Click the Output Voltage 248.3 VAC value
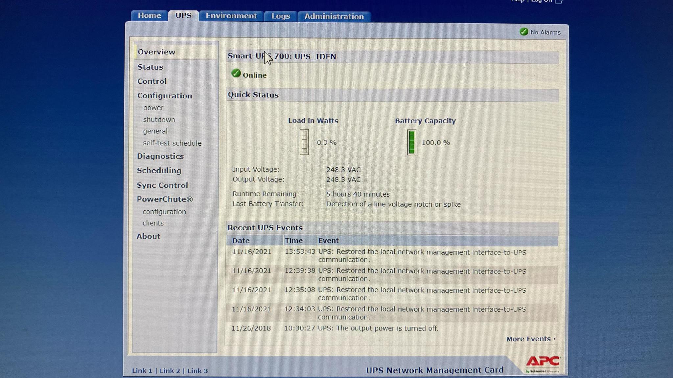This screenshot has width=673, height=378. [343, 180]
